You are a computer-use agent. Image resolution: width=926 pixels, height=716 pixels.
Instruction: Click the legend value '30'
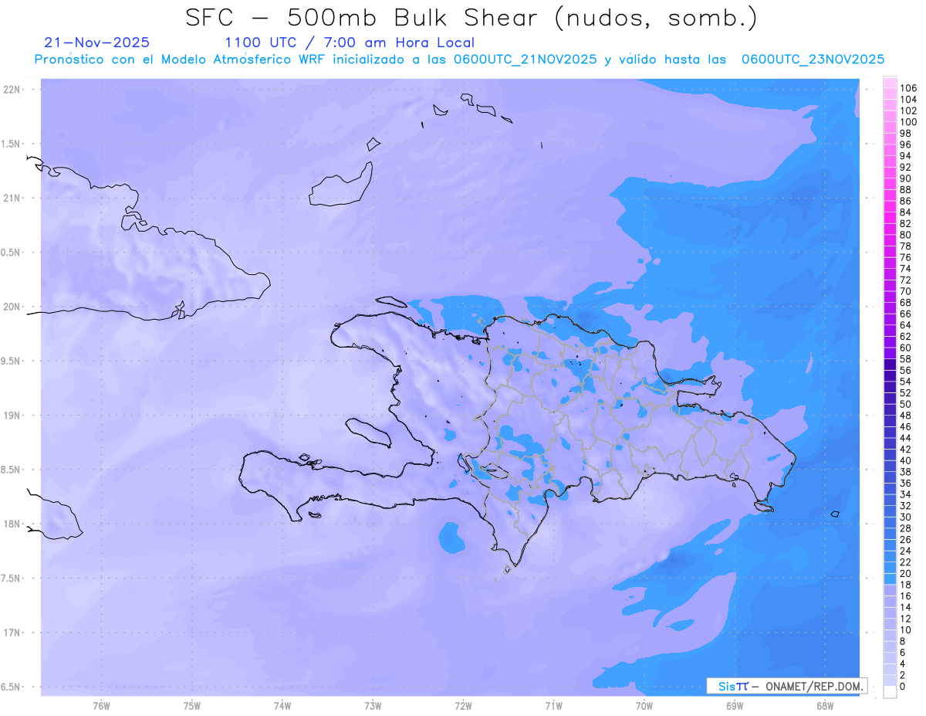click(905, 517)
